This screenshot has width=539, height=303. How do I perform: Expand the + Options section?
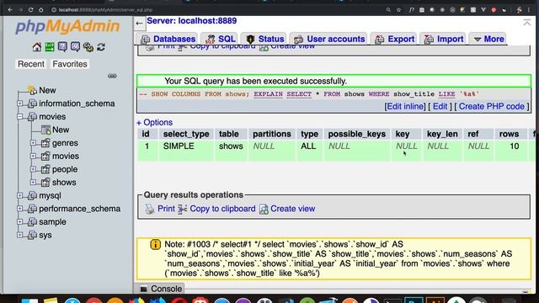click(x=155, y=122)
